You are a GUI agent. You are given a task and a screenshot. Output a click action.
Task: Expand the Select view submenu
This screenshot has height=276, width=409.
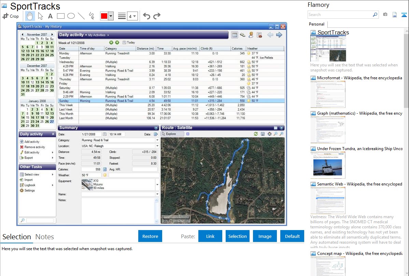pyautogui.click(x=53, y=175)
